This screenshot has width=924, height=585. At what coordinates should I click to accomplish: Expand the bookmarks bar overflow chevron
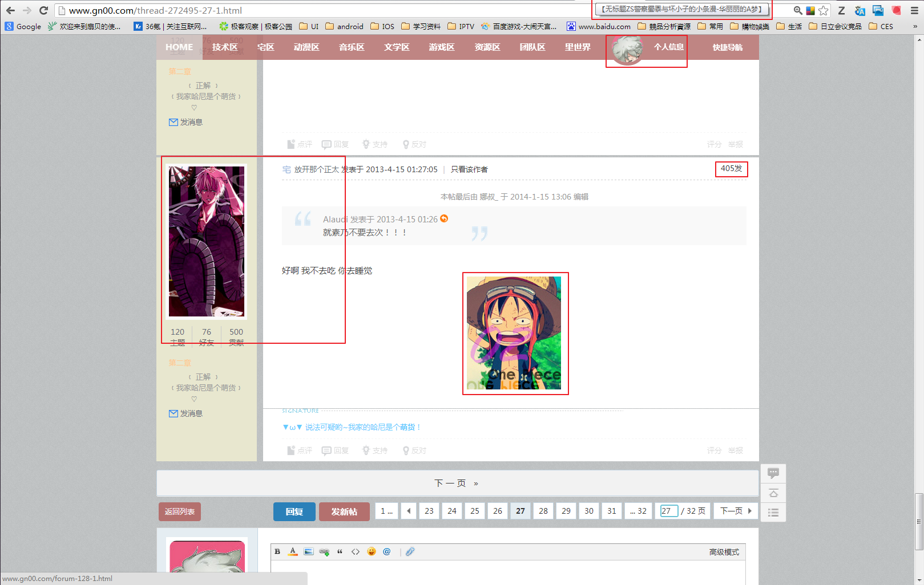tap(915, 26)
